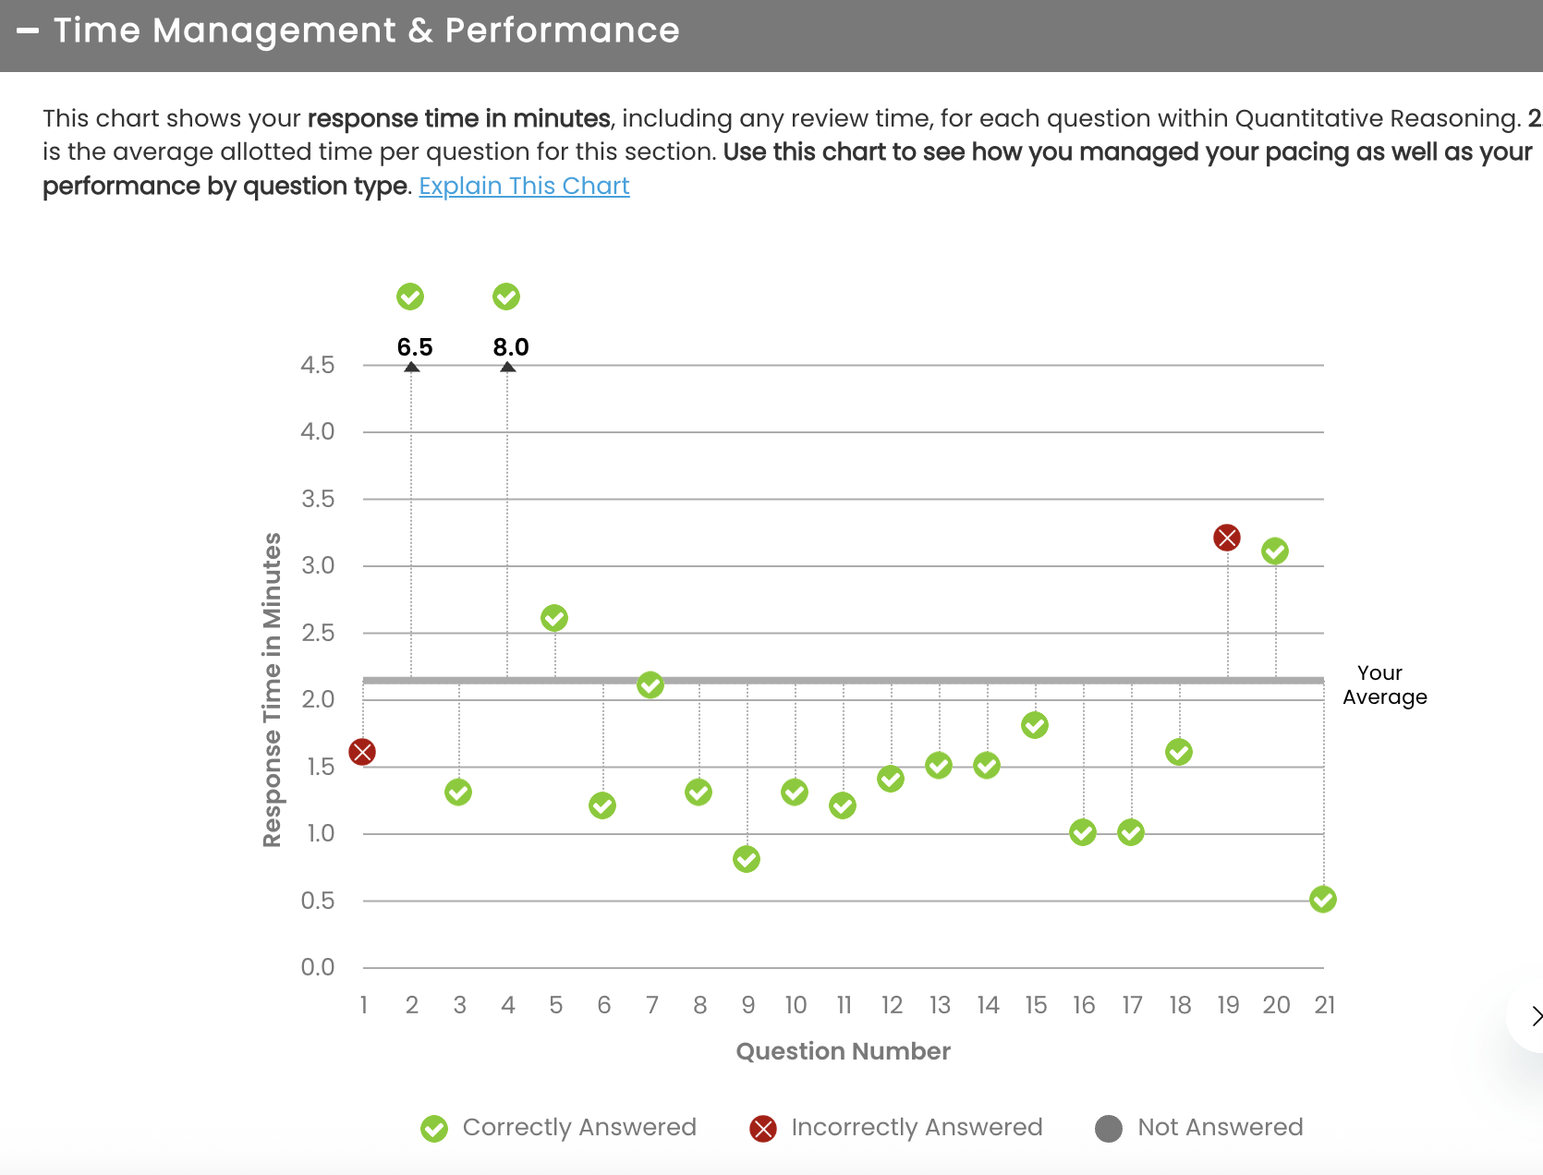Select question 16's green check marker

pos(1083,832)
